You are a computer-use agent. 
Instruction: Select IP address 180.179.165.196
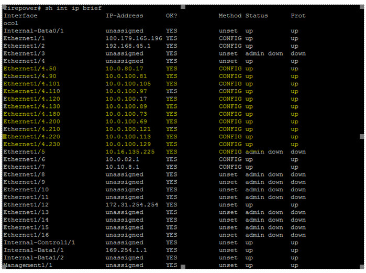[134, 38]
